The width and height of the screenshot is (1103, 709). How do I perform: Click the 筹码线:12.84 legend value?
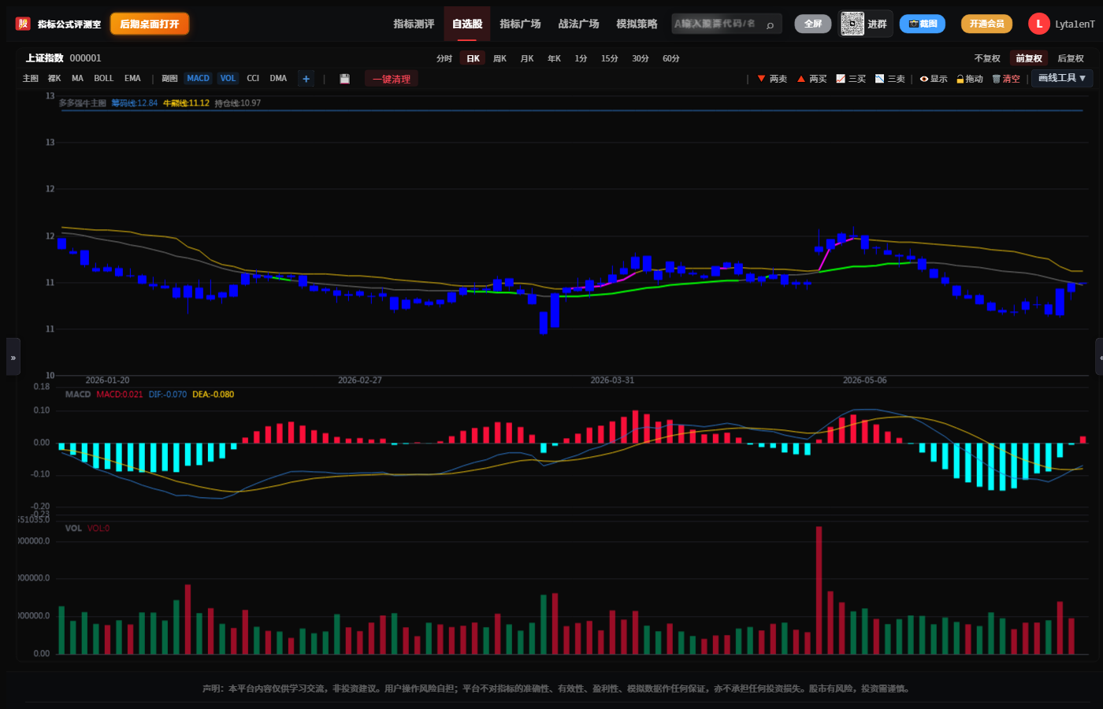tap(134, 103)
